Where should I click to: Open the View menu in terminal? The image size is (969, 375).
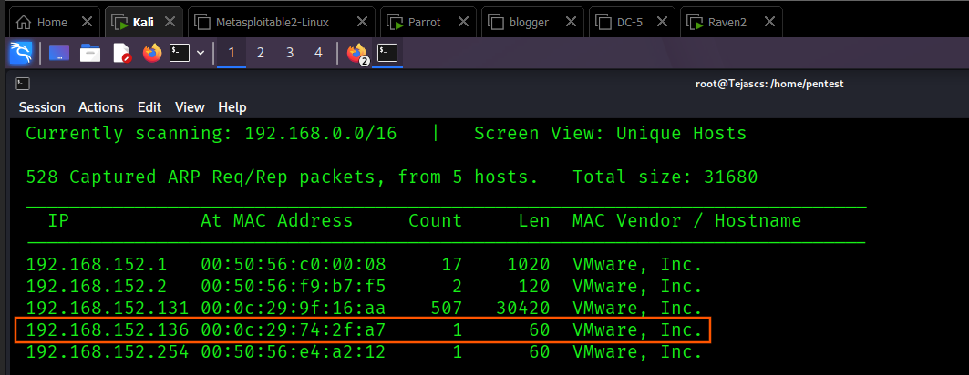[x=190, y=107]
